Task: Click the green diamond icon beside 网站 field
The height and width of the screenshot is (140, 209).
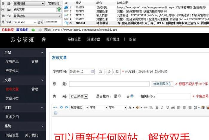Action: click(x=59, y=10)
